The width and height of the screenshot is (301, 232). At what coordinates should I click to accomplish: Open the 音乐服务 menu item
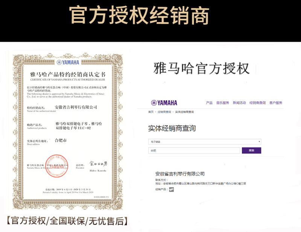[x=223, y=103]
